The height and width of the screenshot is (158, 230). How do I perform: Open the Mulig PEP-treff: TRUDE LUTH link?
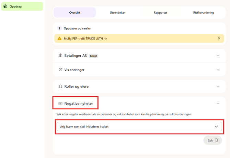coord(85,39)
